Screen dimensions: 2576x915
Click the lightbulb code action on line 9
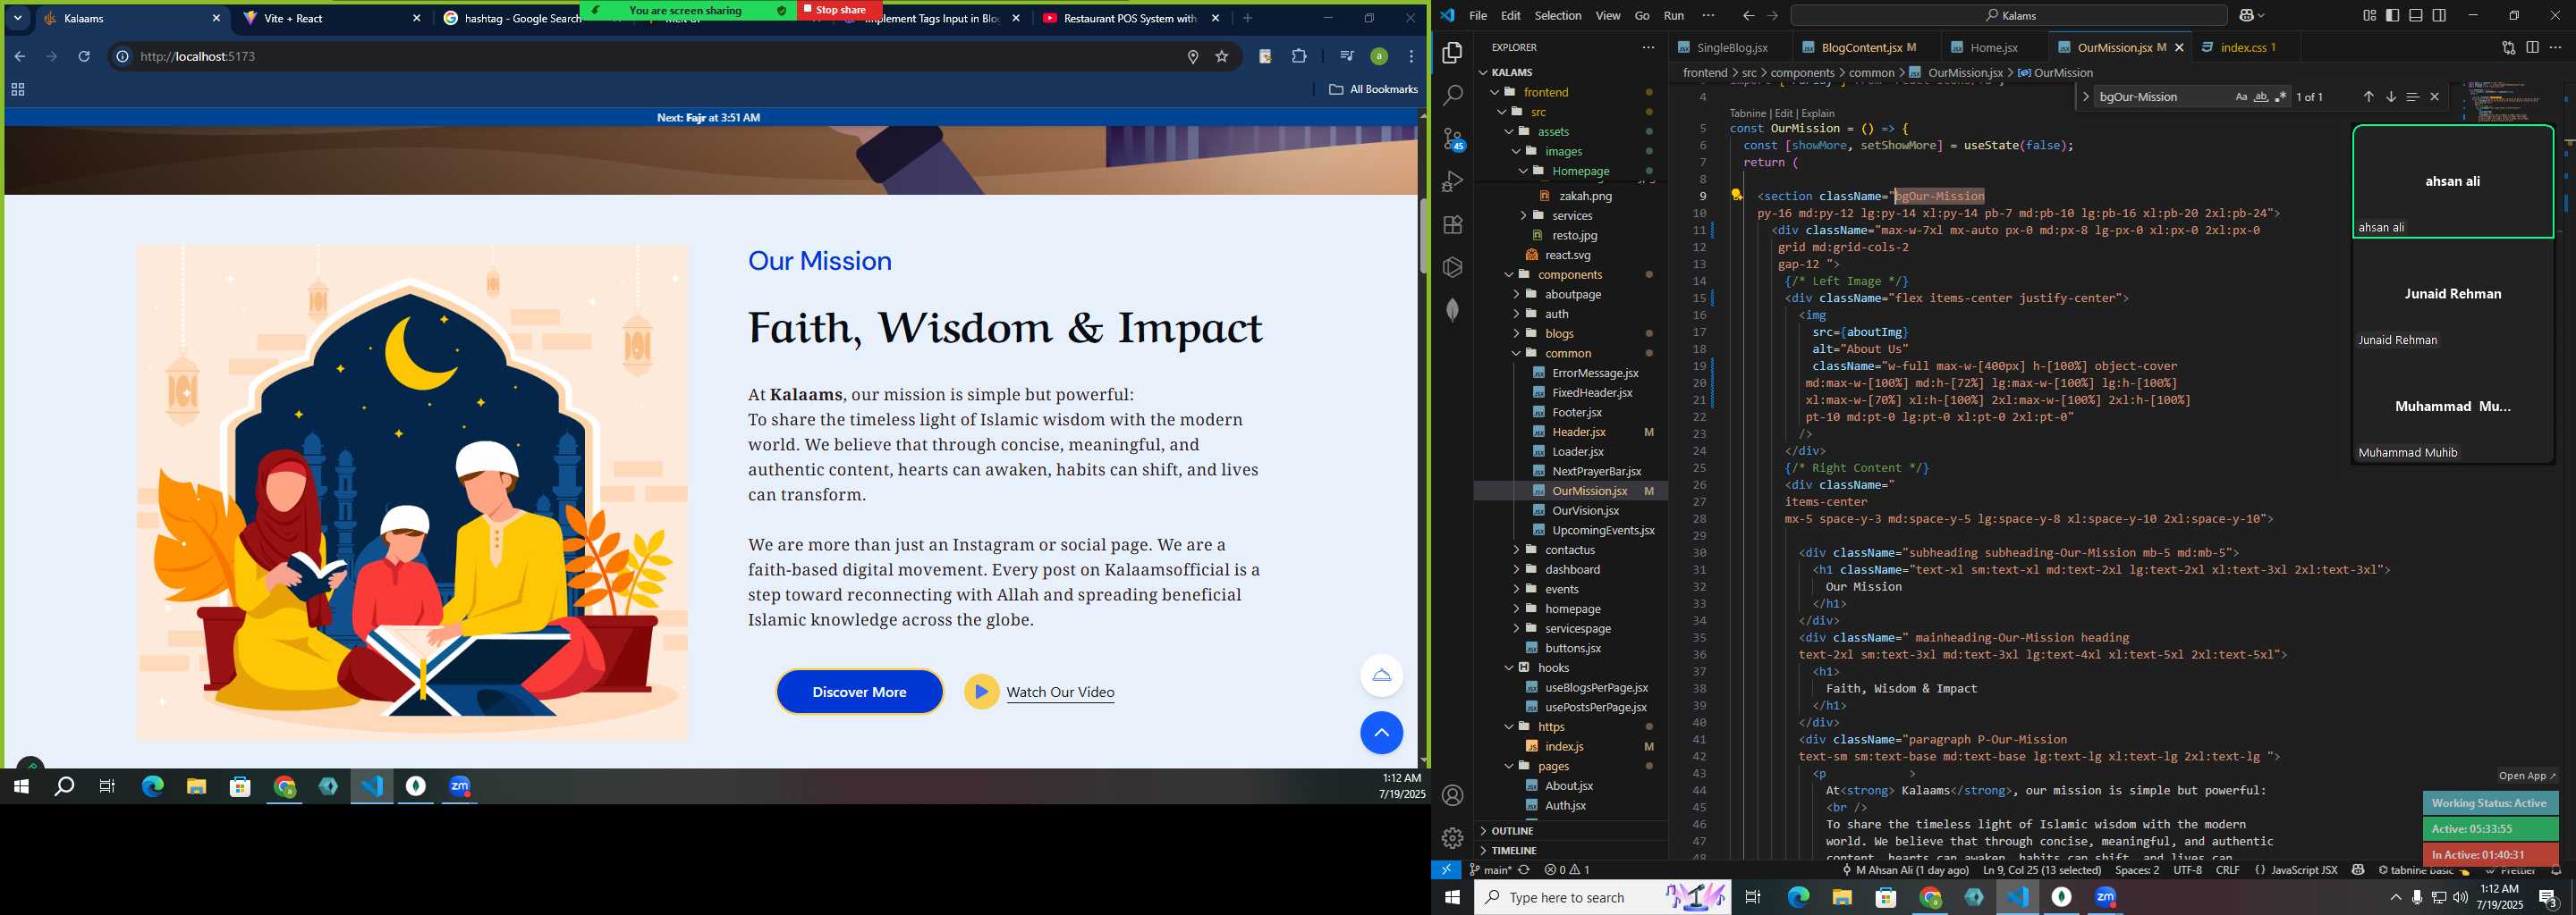(1737, 196)
